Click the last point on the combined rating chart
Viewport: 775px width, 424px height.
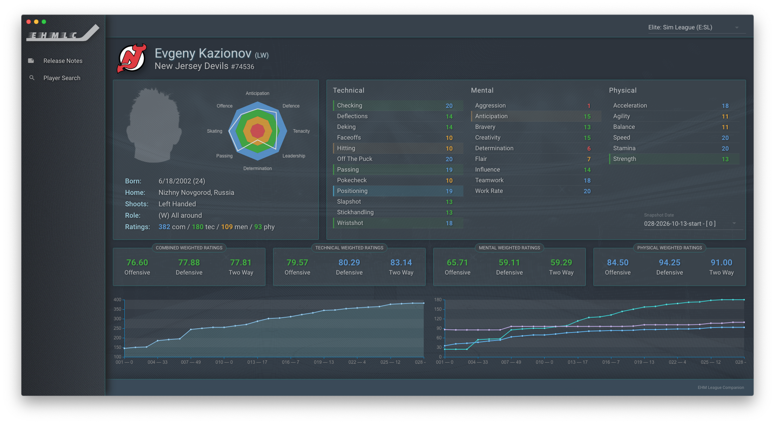click(423, 303)
